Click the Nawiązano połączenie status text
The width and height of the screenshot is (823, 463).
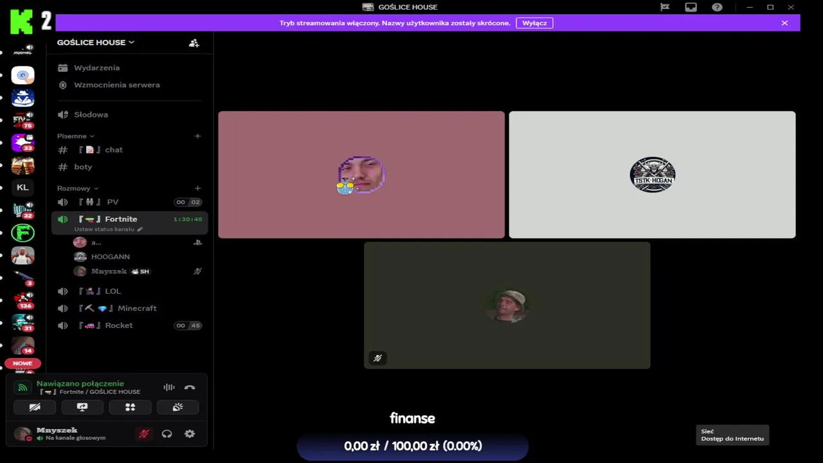80,384
